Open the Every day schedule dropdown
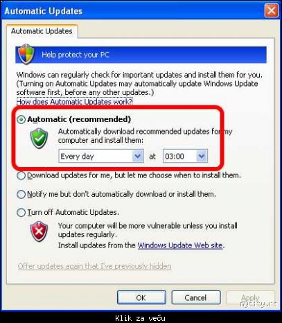Screen dimensions: 282x323 coord(137,156)
